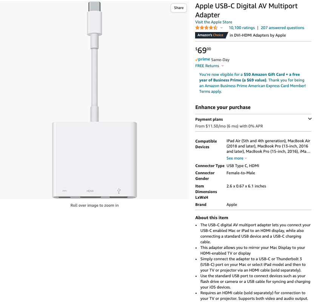This screenshot has height=304, width=317.
Task: Click the star rating icons
Action: tap(206, 28)
